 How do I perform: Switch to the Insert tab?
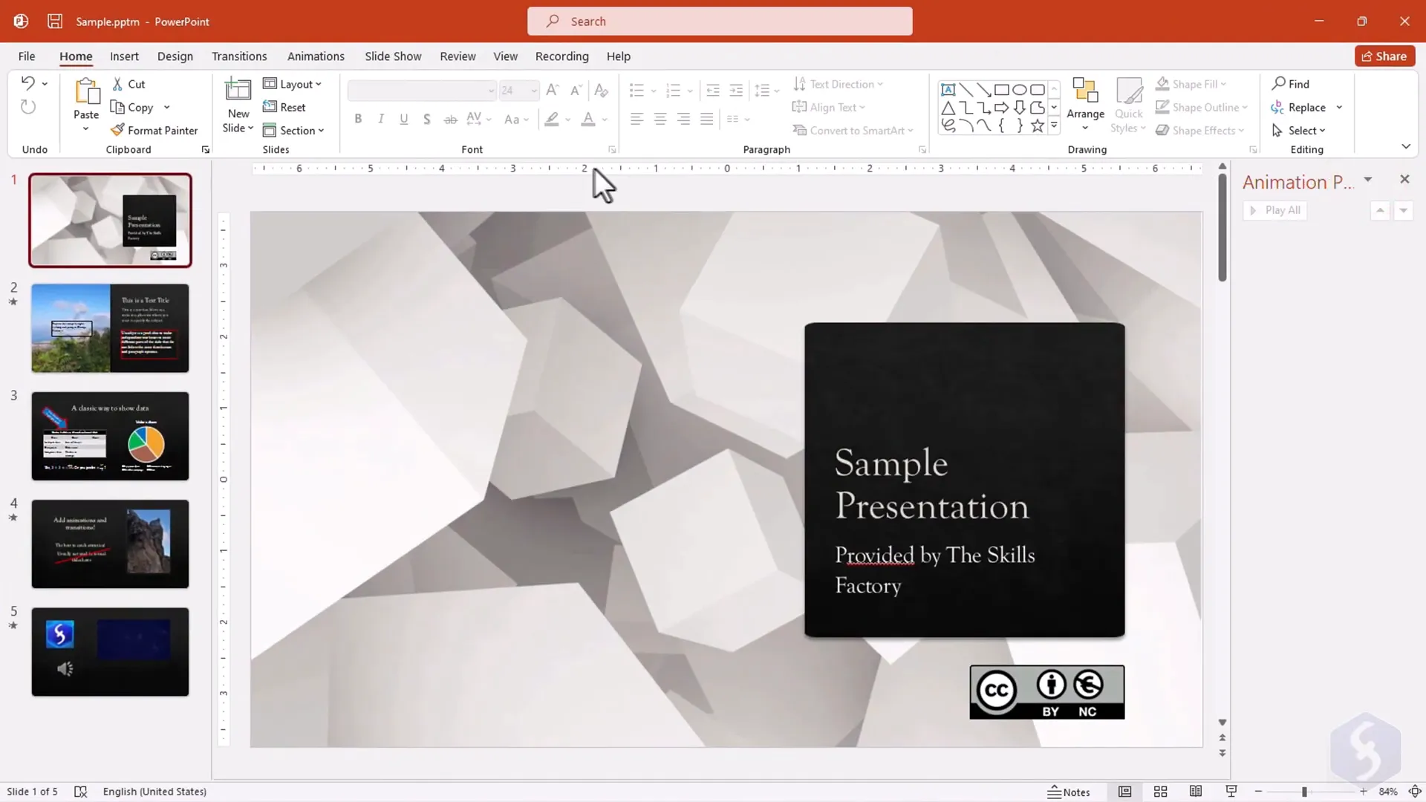pyautogui.click(x=124, y=56)
